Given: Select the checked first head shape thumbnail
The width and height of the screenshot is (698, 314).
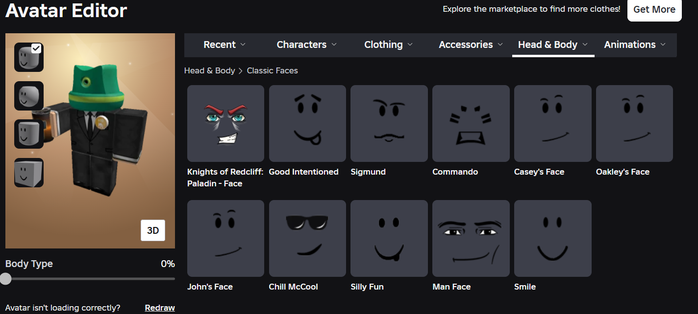Looking at the screenshot, I should 29,57.
